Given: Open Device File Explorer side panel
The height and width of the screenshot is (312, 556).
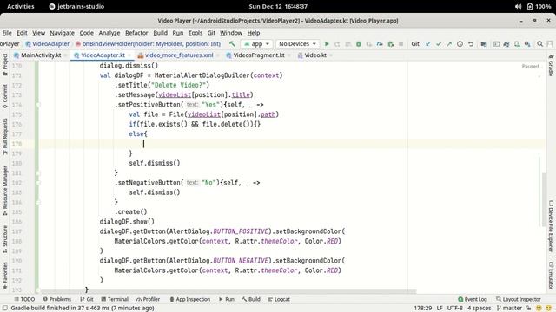Looking at the screenshot, I should pos(551,226).
